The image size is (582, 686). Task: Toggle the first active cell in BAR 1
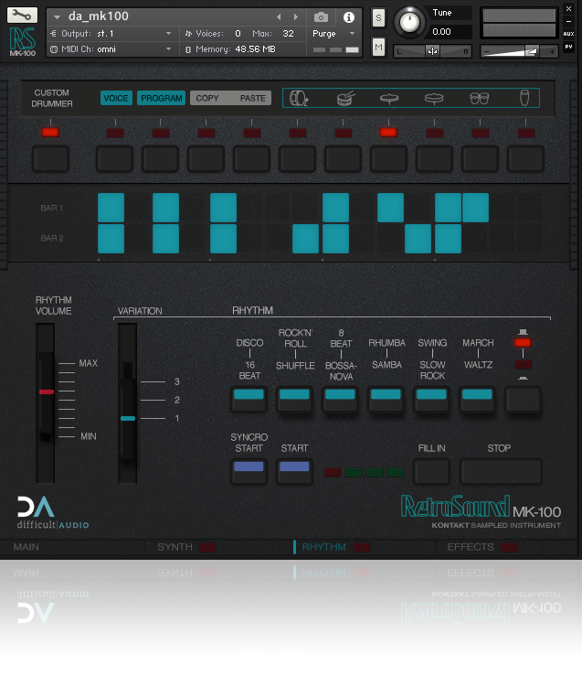click(111, 208)
